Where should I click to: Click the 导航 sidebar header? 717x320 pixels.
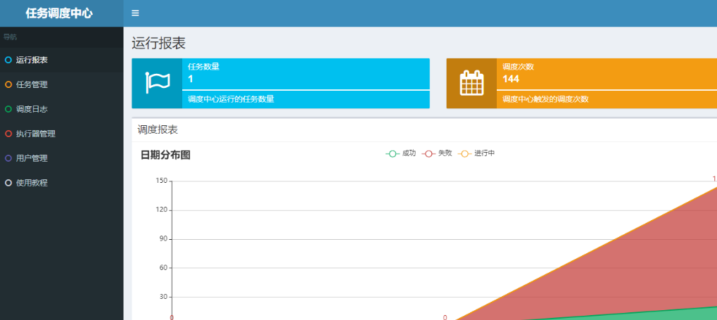point(10,37)
